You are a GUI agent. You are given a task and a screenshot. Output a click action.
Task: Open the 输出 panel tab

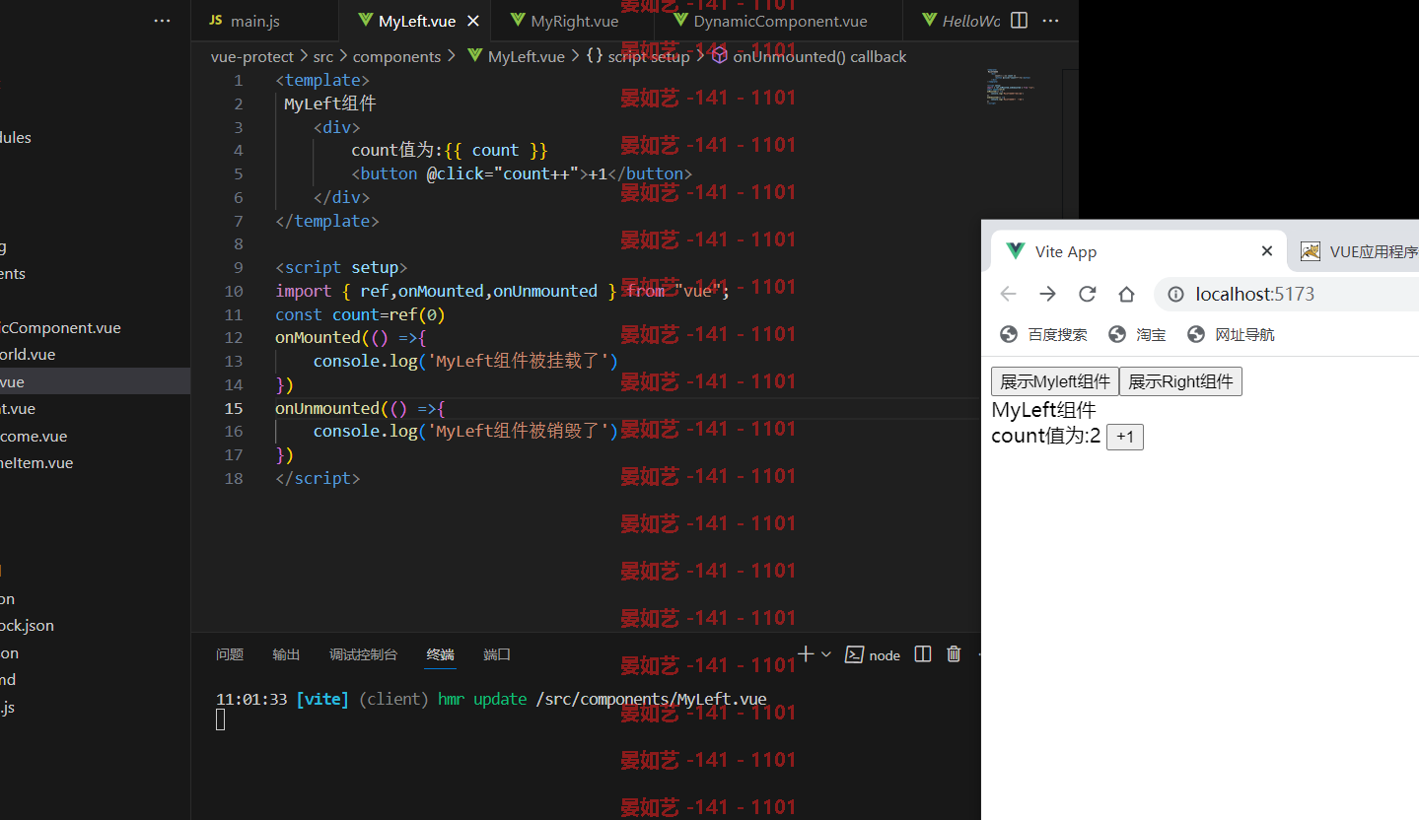pos(287,654)
